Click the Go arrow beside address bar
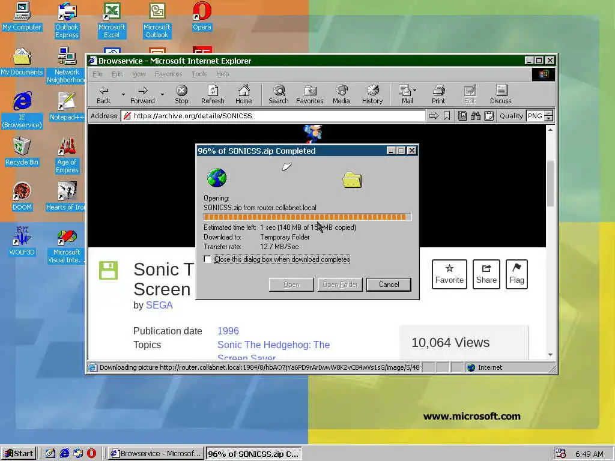The image size is (615, 461). pyautogui.click(x=434, y=116)
